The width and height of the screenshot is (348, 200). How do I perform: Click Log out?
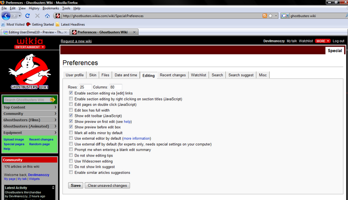click(338, 41)
